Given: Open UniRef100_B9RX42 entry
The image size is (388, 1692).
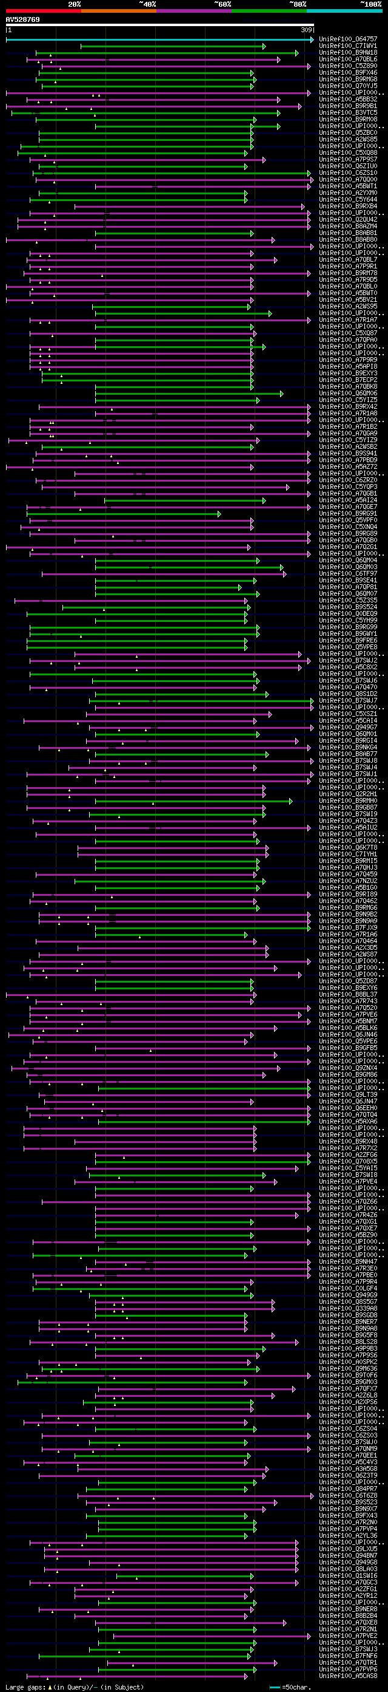Looking at the screenshot, I should pos(348,408).
